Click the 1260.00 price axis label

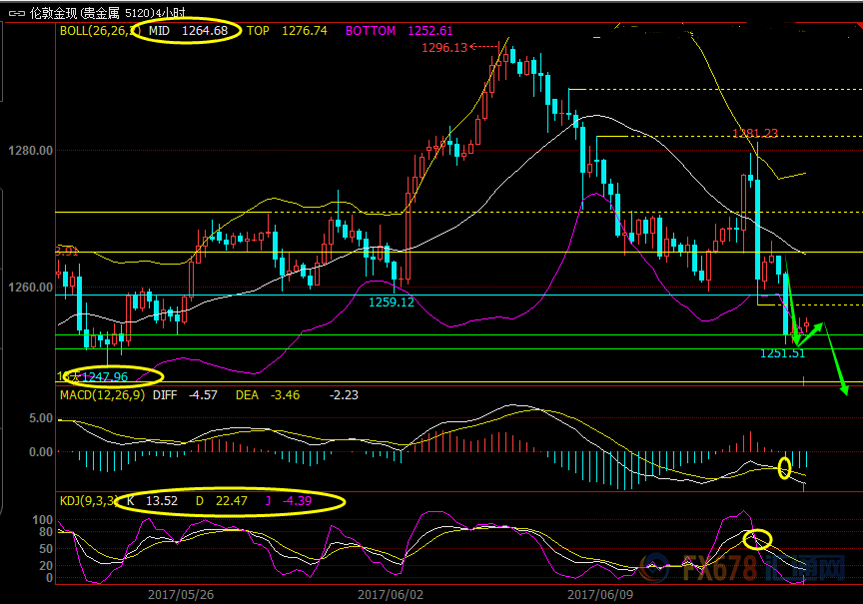(x=31, y=288)
